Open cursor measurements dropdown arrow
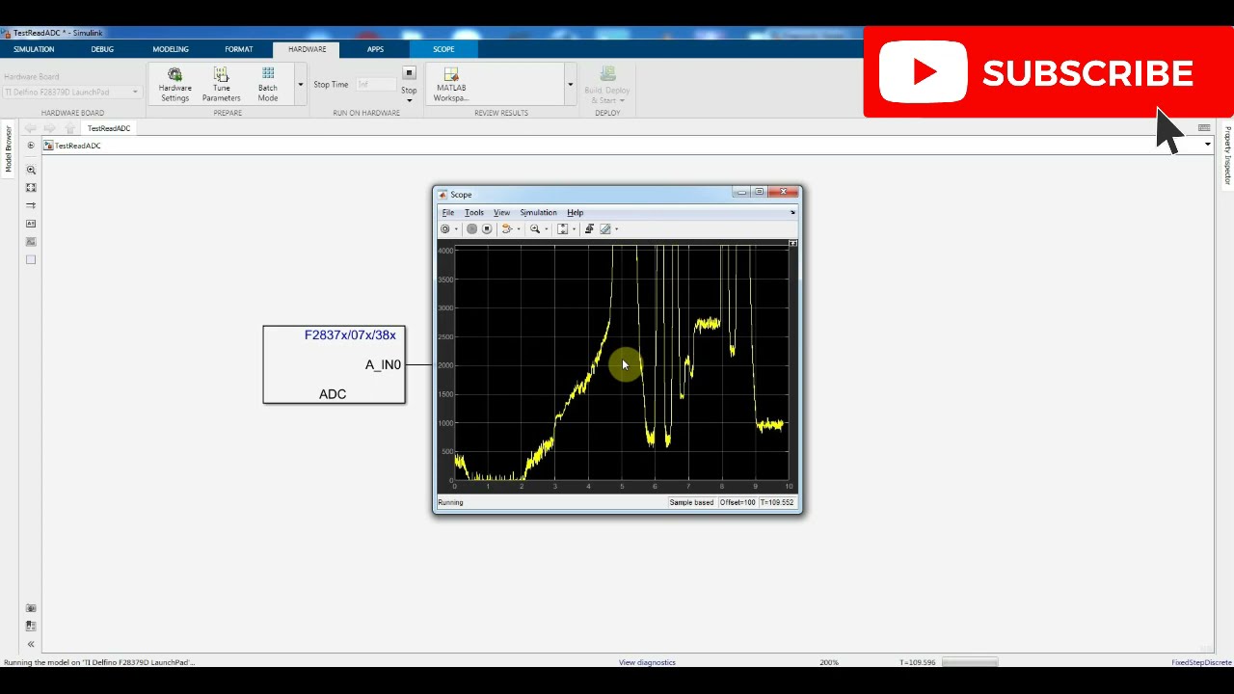 click(x=616, y=229)
